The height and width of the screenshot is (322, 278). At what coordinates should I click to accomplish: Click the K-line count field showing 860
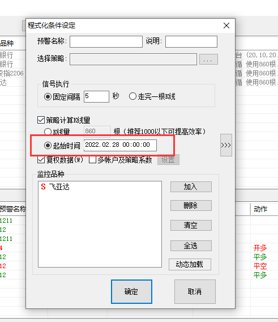click(x=97, y=131)
